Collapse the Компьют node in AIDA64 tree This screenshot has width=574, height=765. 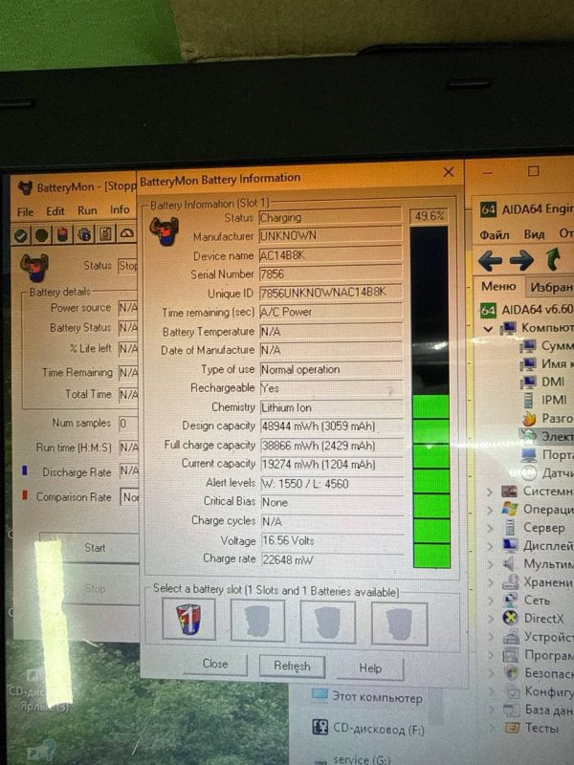487,328
